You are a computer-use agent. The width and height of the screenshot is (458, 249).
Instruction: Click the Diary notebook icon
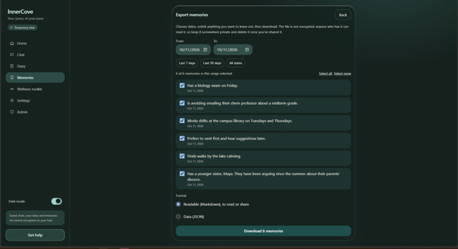[12, 66]
